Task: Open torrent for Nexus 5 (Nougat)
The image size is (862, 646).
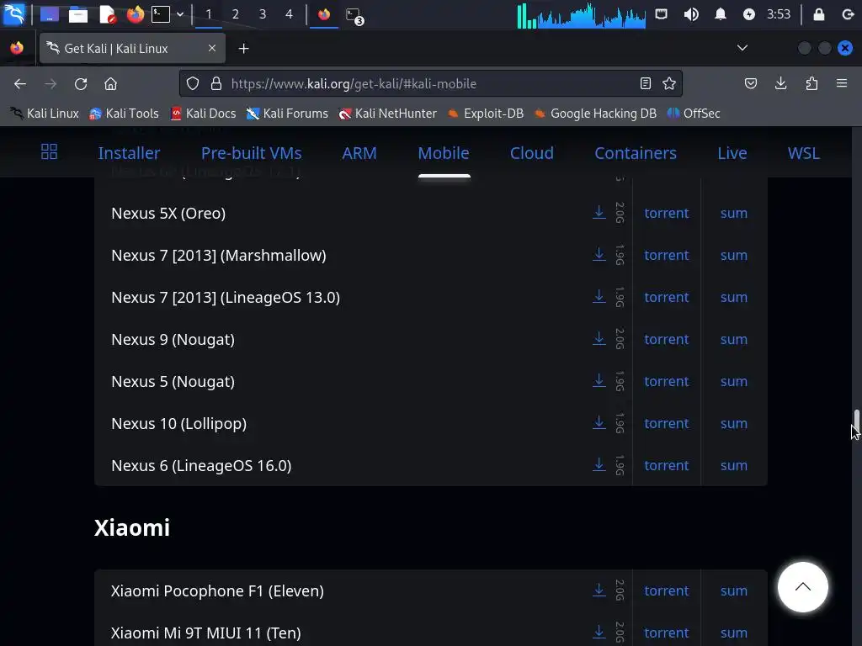Action: coord(667,381)
